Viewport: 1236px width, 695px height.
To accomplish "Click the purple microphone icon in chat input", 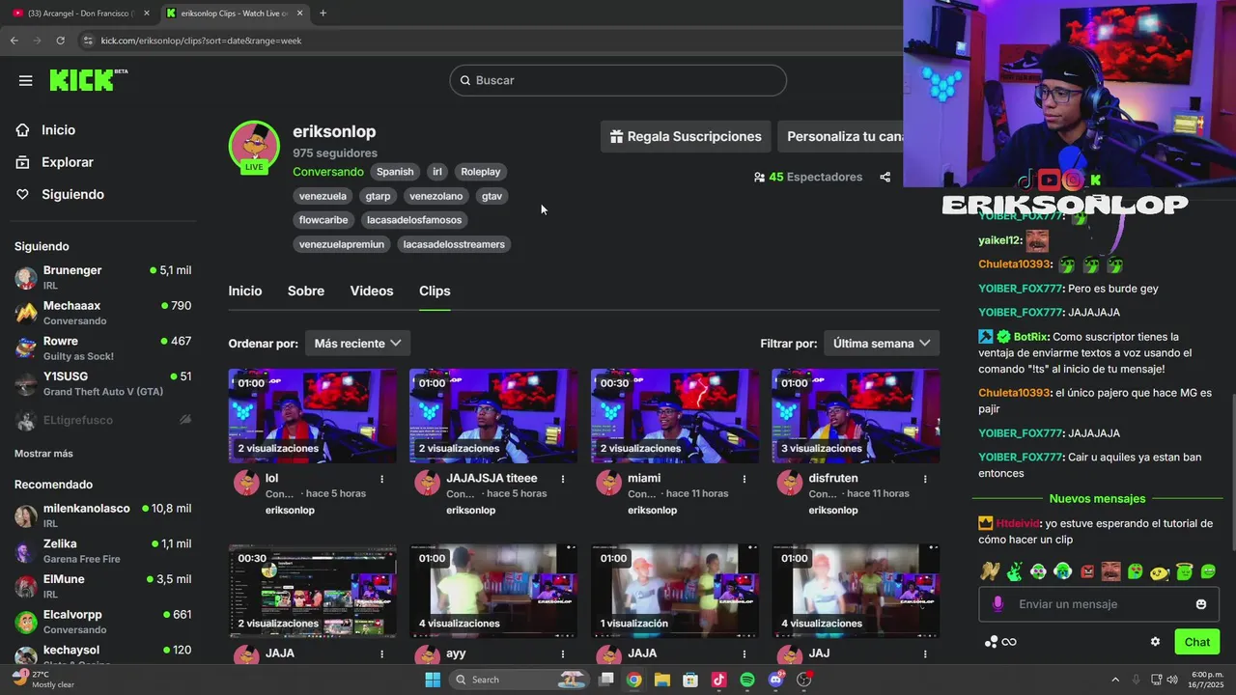I will click(x=997, y=603).
